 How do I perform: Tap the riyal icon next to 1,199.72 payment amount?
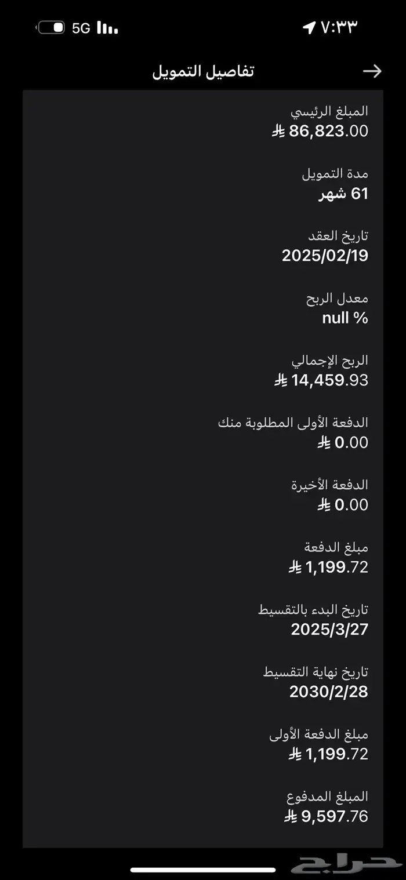click(x=294, y=568)
